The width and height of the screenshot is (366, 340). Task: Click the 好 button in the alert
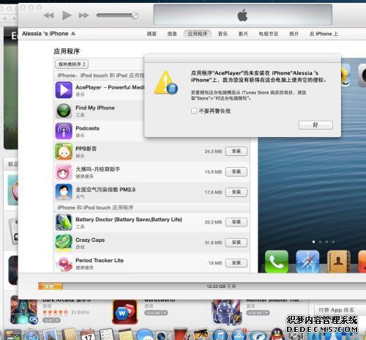click(315, 125)
